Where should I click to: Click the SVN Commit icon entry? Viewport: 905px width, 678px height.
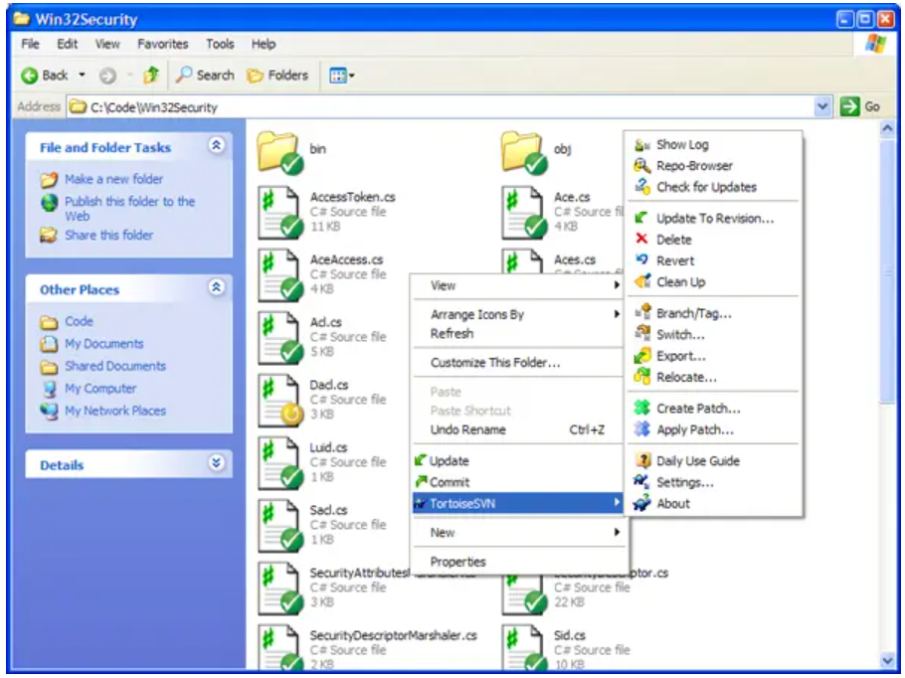pos(422,482)
